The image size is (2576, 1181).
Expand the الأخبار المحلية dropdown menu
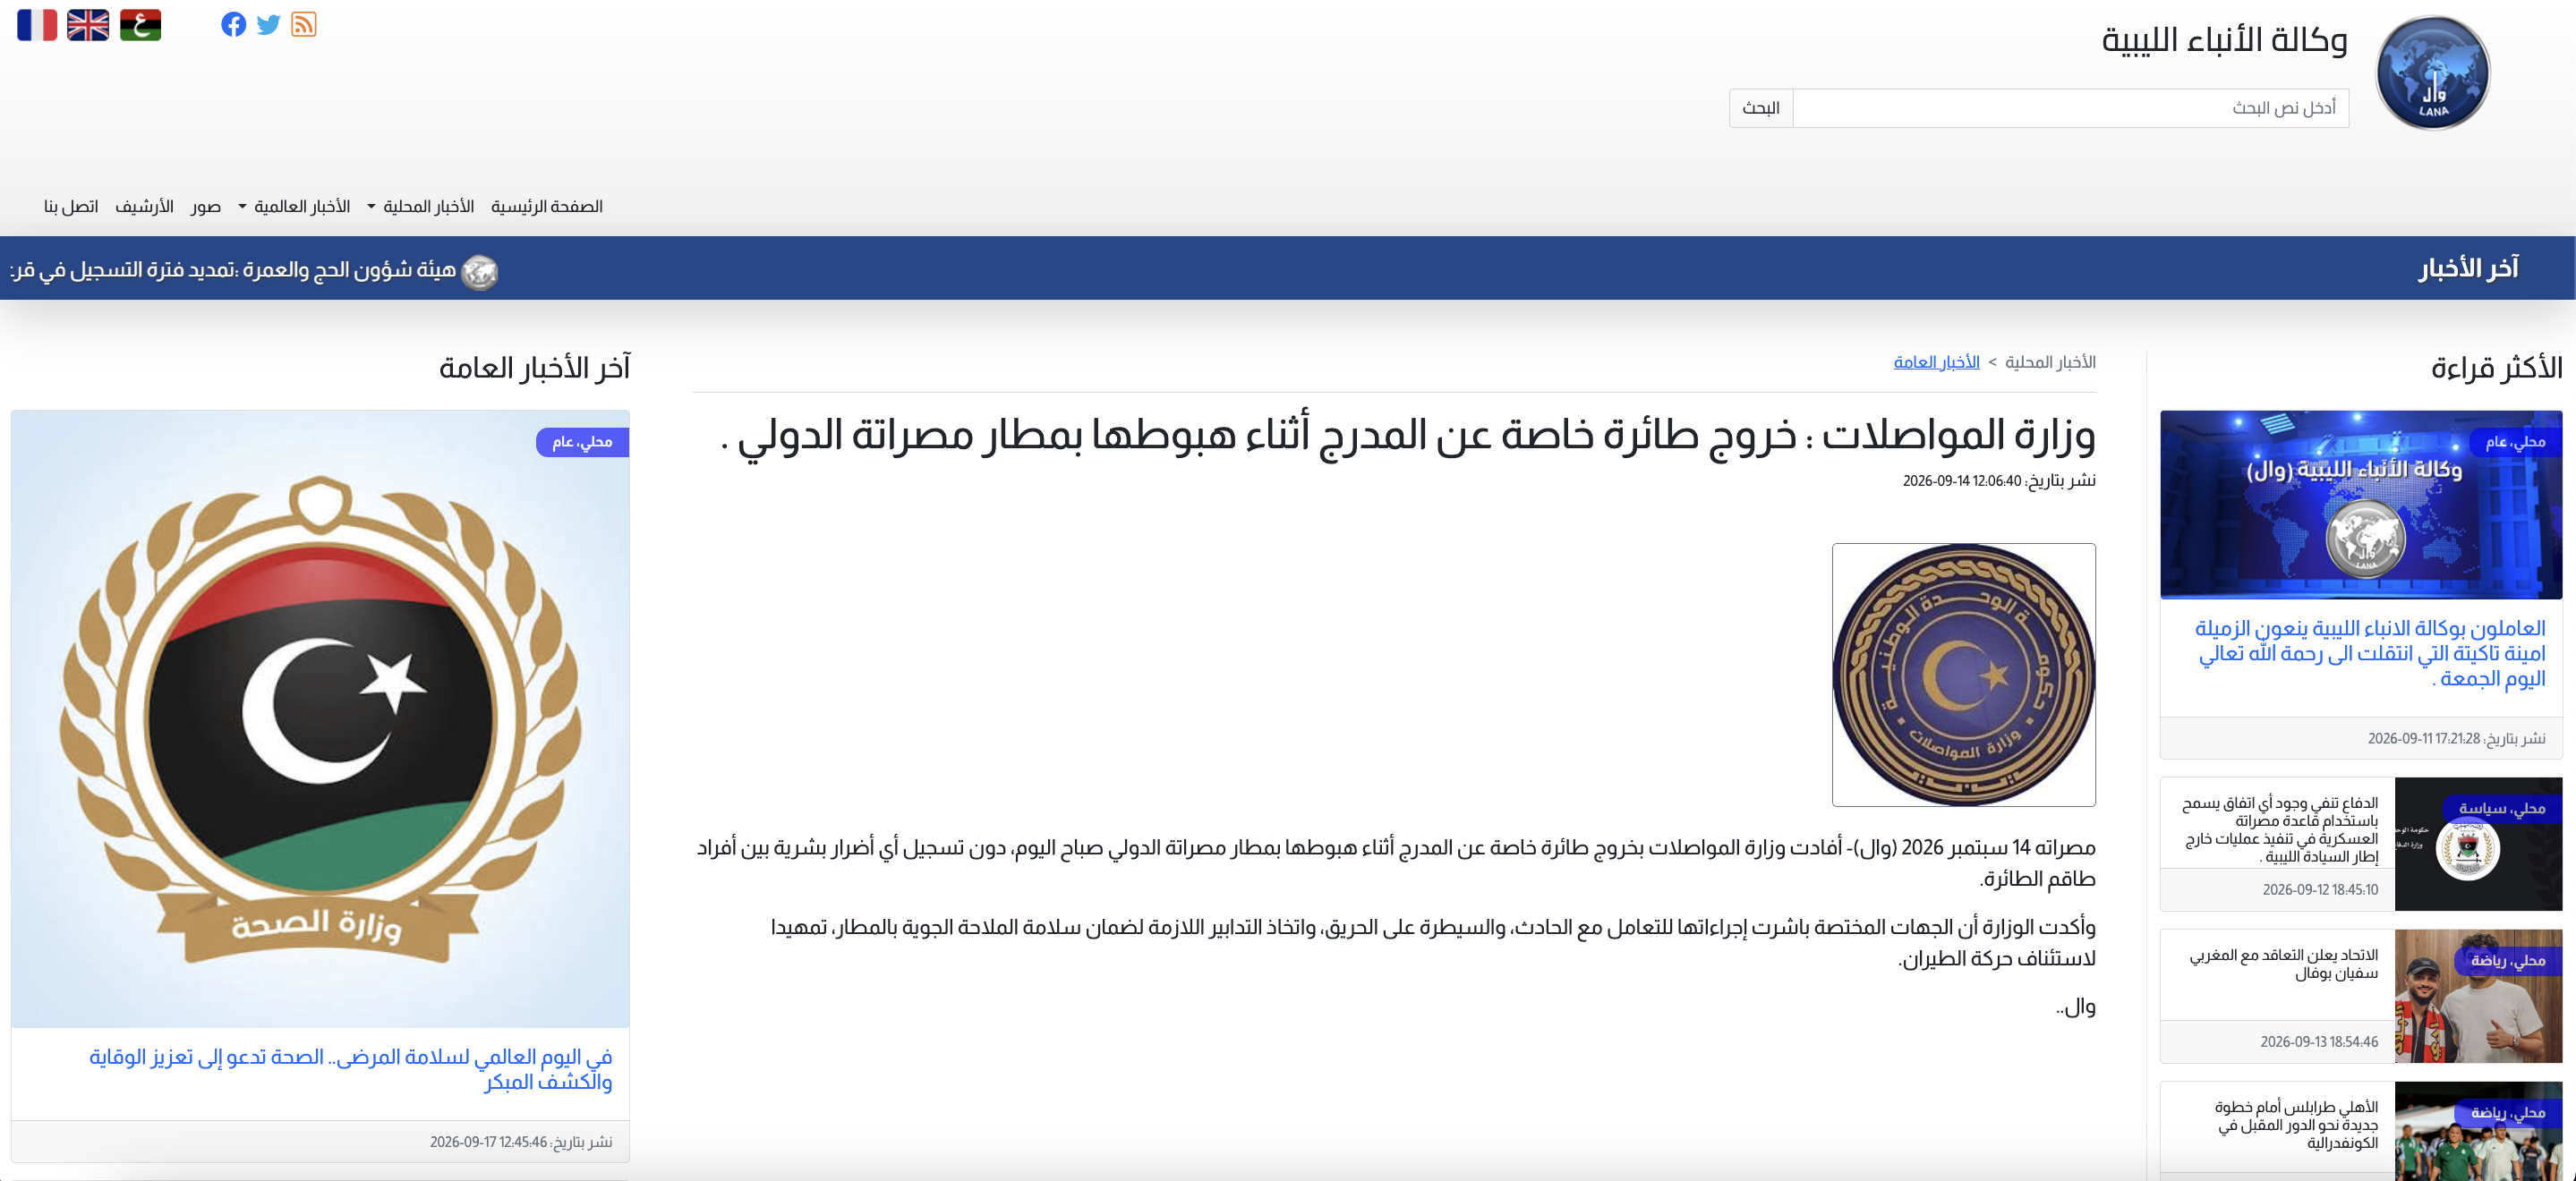pos(421,206)
